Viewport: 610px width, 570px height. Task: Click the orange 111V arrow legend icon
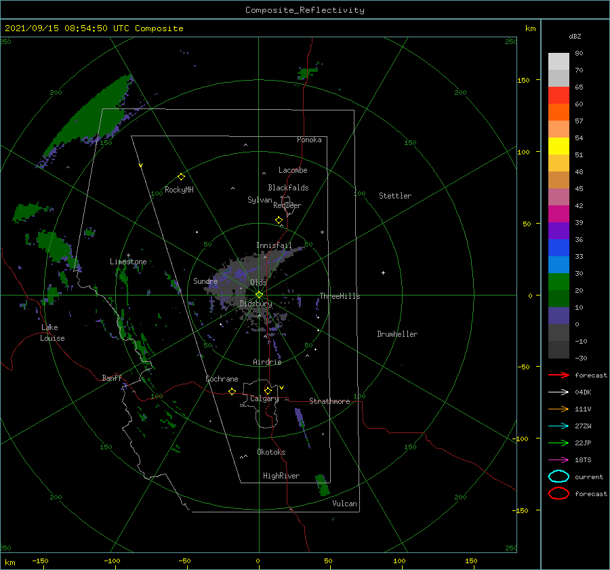click(x=558, y=409)
